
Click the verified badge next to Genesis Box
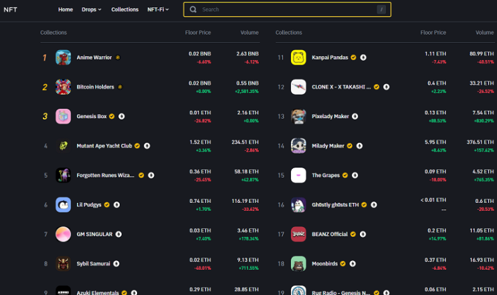tap(112, 116)
